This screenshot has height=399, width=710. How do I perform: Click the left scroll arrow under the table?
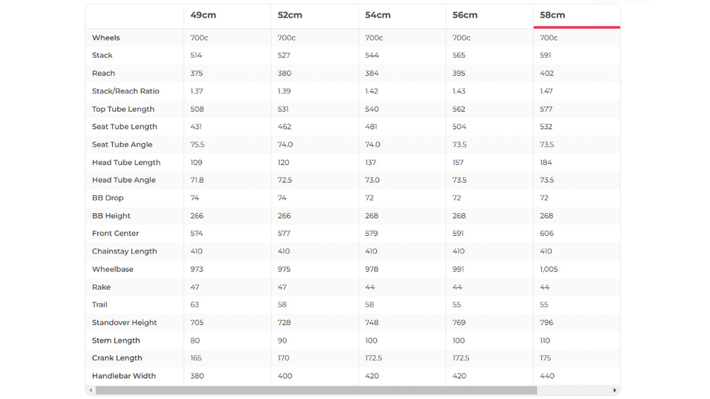[x=91, y=390]
